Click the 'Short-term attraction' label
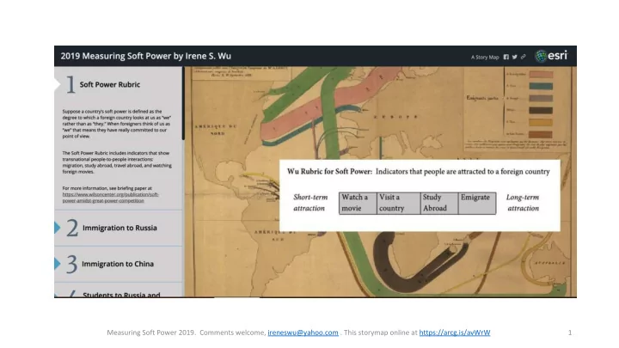Viewport: 619px width, 348px height. click(x=310, y=203)
